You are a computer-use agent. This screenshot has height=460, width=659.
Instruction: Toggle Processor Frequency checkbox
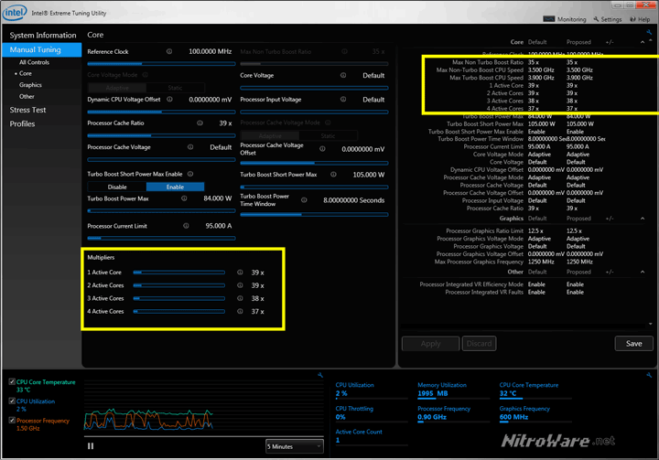tap(12, 420)
